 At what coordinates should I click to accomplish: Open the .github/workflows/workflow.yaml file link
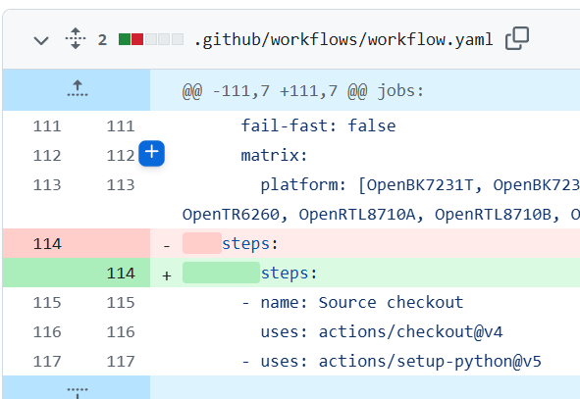coord(343,39)
